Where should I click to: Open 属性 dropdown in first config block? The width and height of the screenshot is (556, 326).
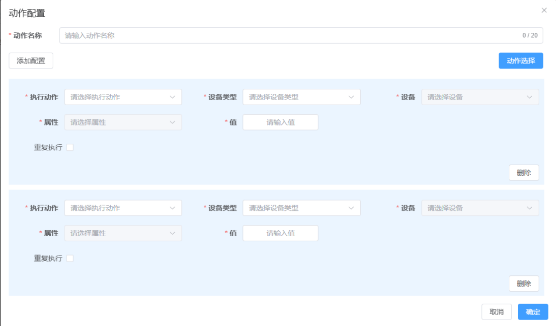(123, 122)
